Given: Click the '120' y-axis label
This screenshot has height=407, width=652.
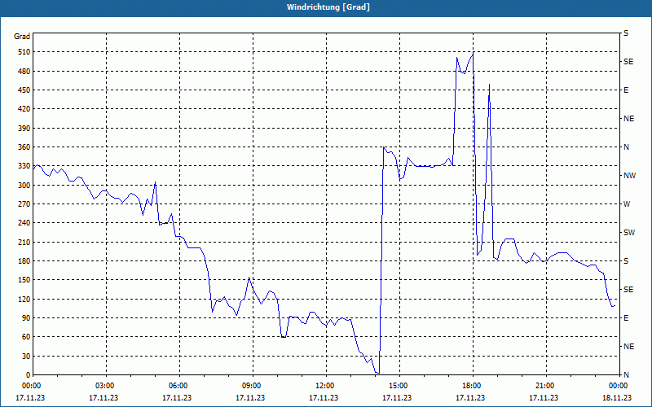Looking at the screenshot, I should pos(24,299).
